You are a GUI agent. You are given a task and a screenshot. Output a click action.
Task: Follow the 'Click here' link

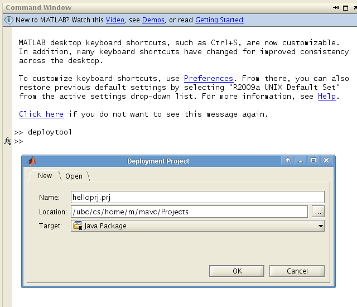coord(41,114)
